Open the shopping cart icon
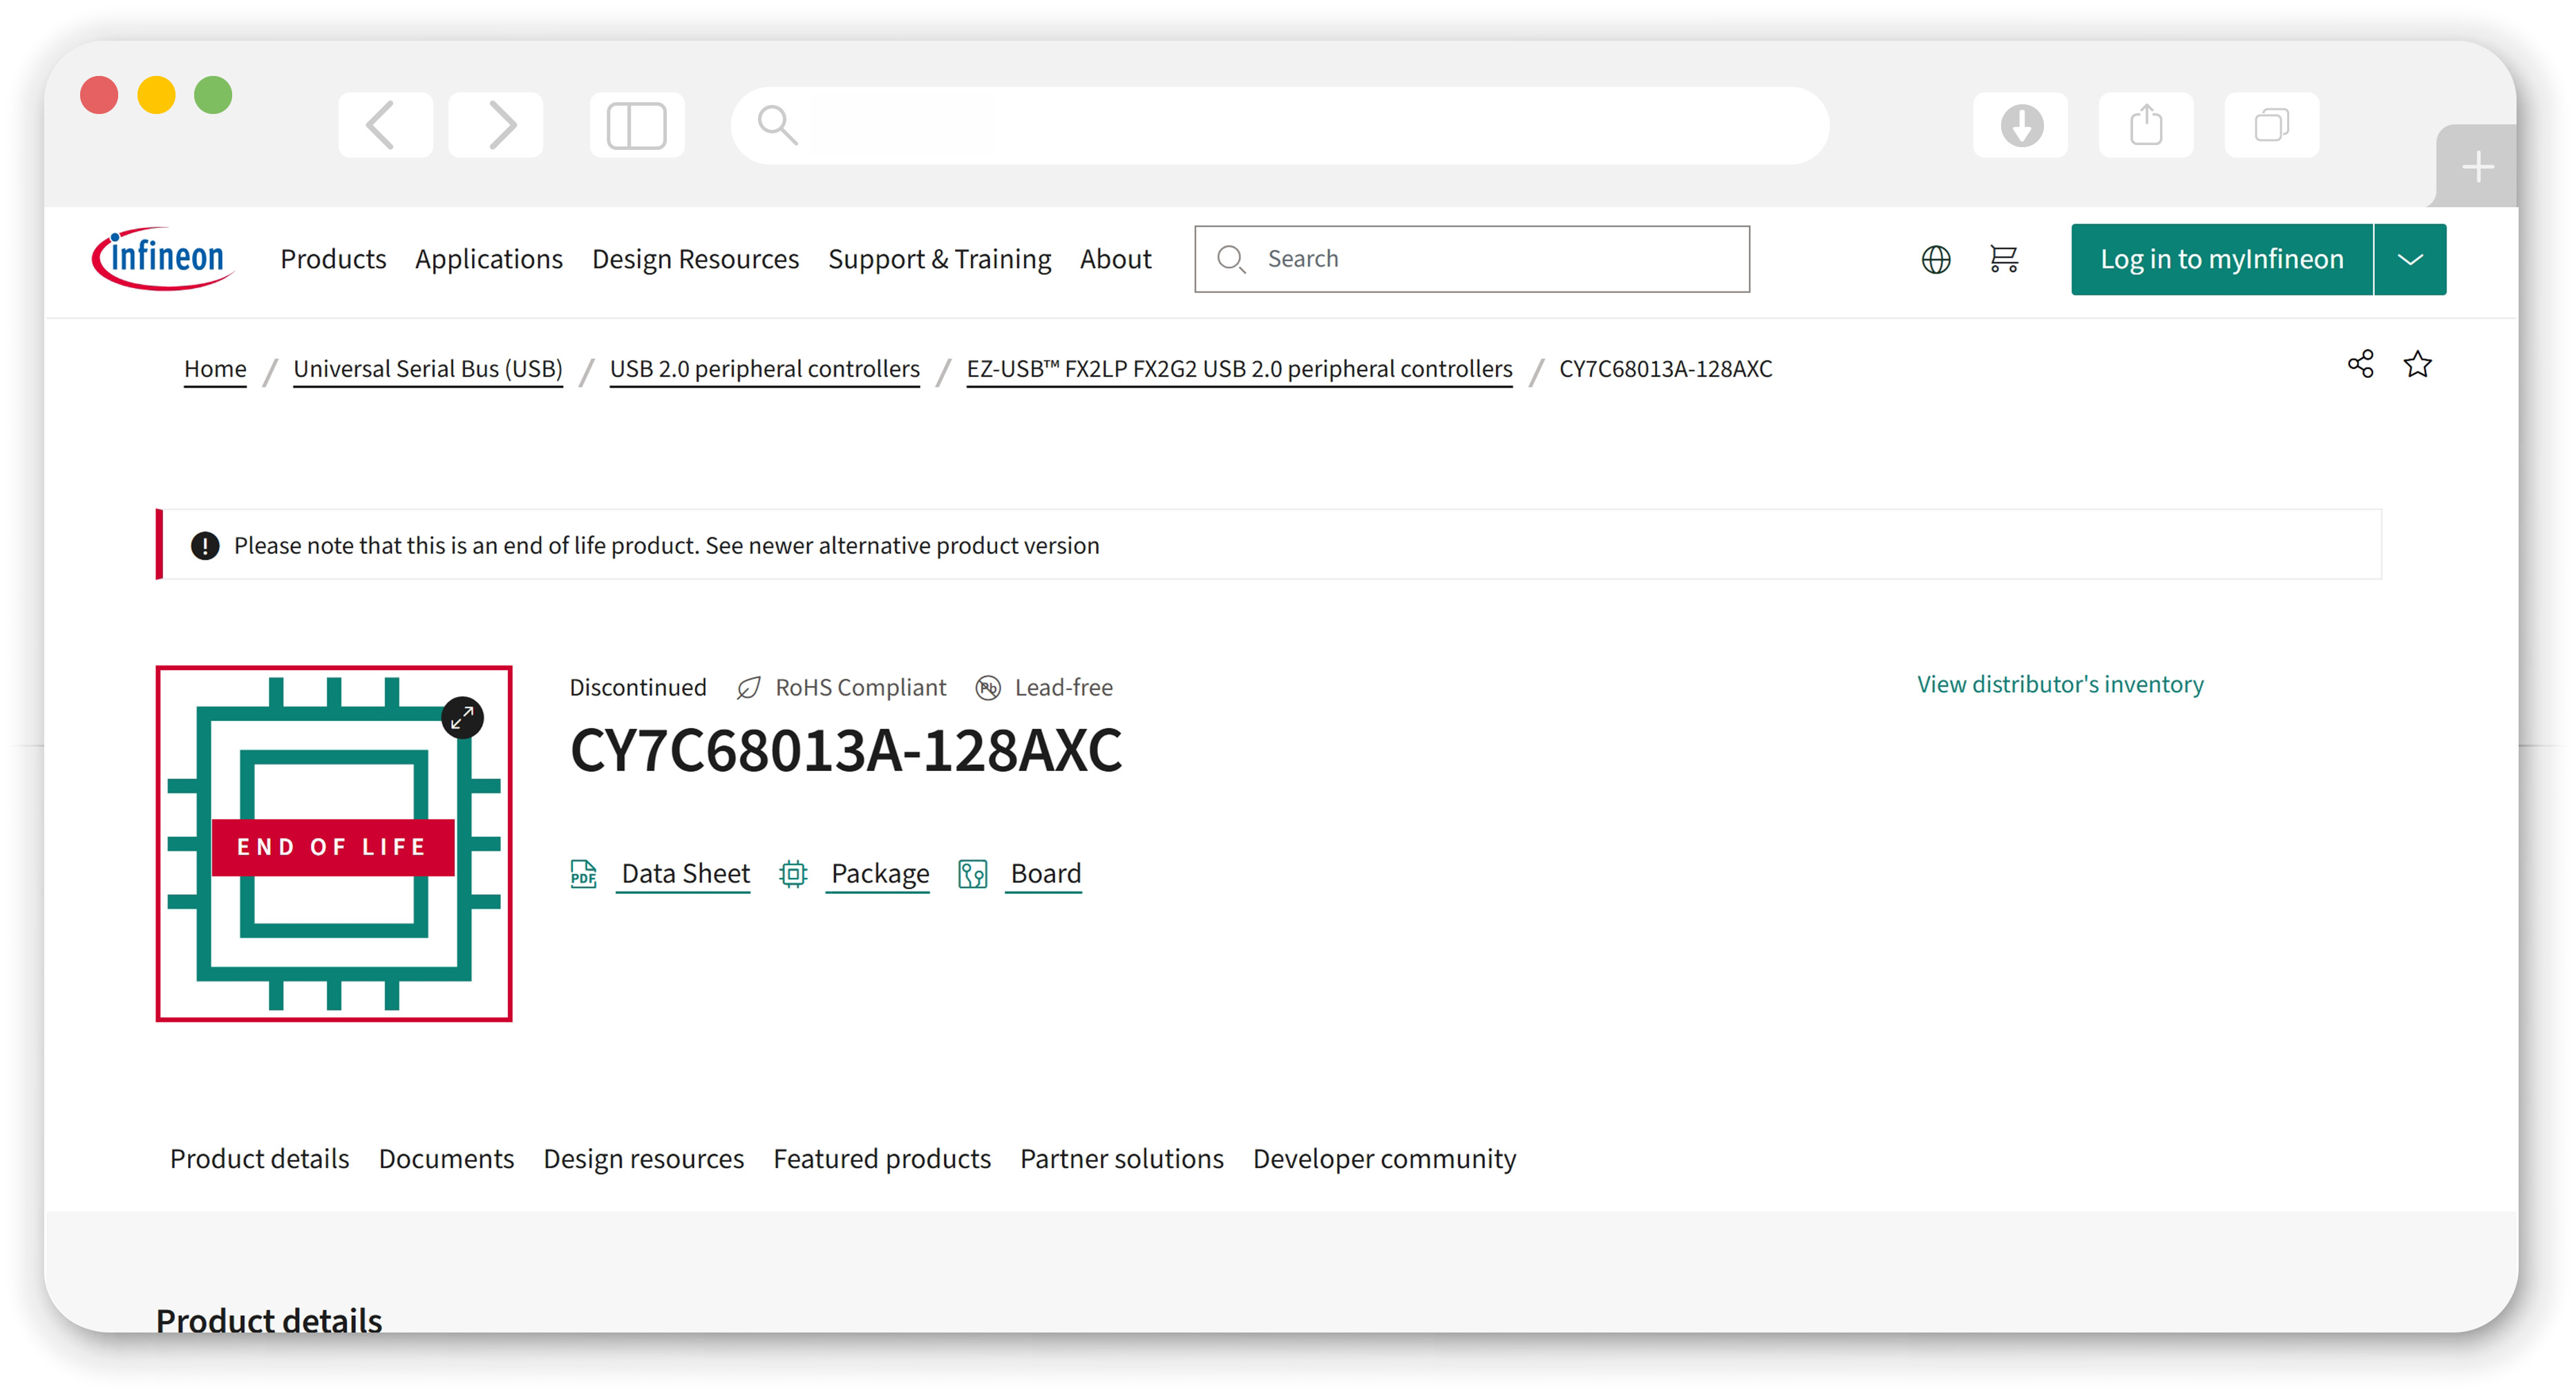The image size is (2576, 1394). (x=2003, y=259)
